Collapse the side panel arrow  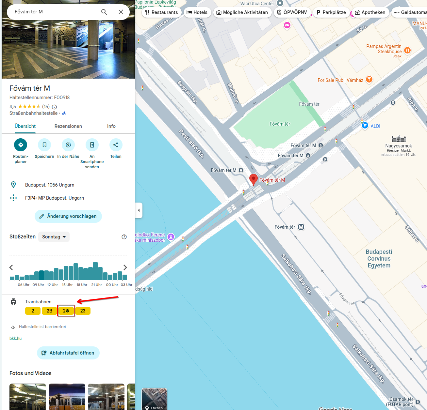tap(139, 210)
